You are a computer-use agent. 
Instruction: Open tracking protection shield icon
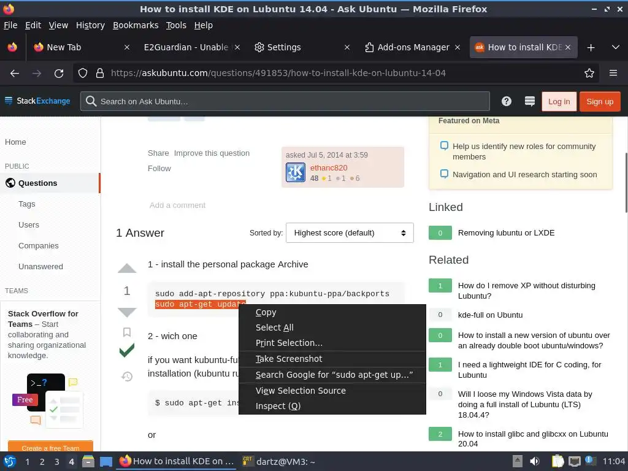coord(83,73)
